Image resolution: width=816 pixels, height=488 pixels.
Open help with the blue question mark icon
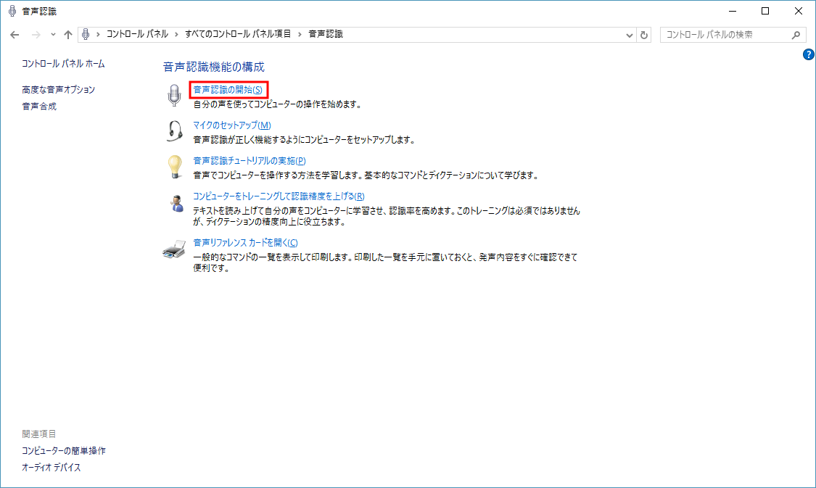point(808,54)
